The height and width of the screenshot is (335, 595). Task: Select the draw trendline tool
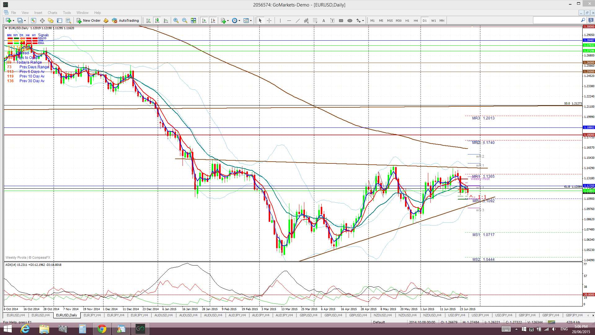297,20
